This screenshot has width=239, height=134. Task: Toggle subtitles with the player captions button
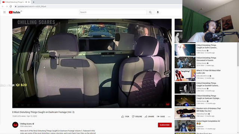pyautogui.click(x=143, y=105)
